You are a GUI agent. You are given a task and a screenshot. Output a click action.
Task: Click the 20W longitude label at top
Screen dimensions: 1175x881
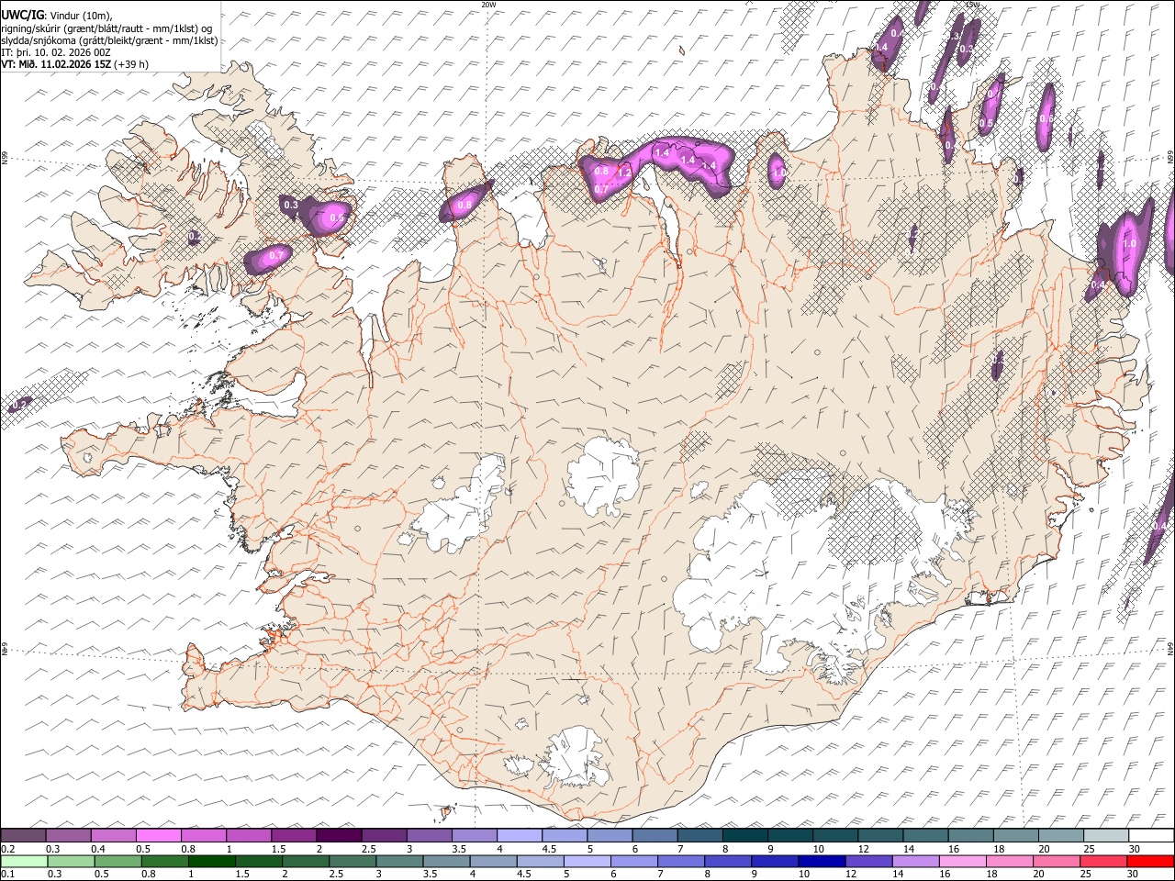[488, 5]
